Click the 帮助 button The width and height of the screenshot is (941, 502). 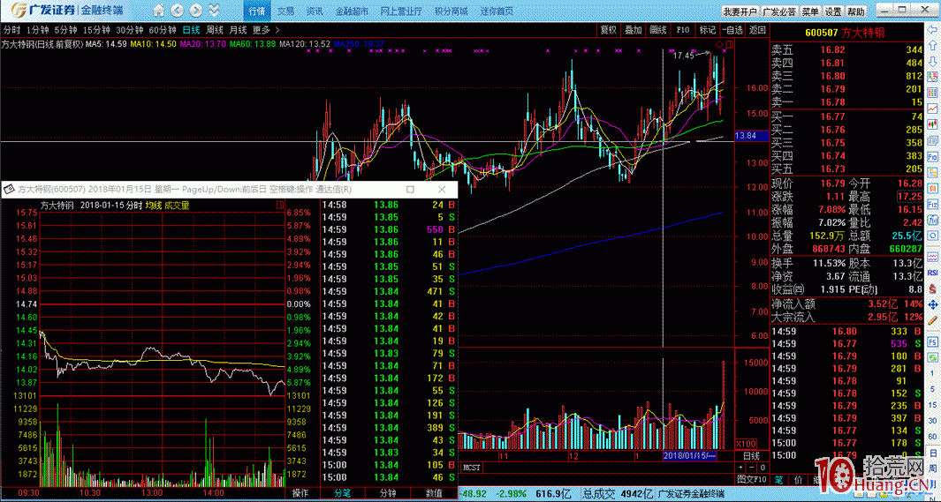click(856, 11)
